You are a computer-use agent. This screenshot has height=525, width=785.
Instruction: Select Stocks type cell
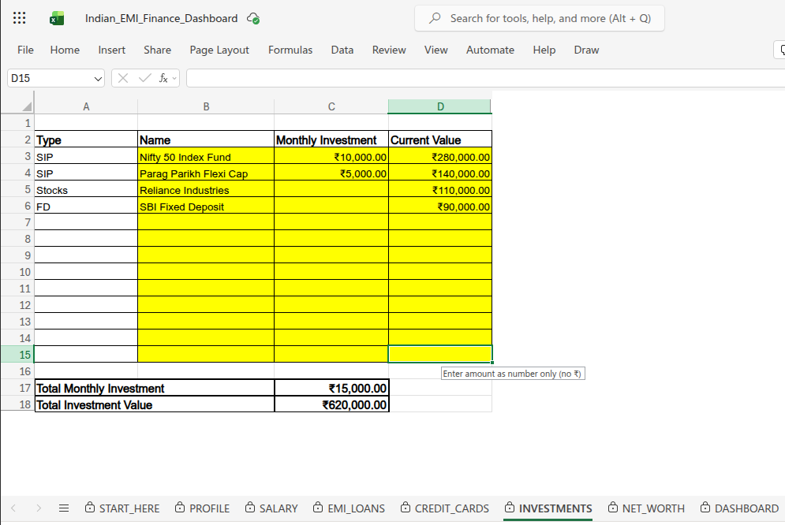tap(86, 190)
